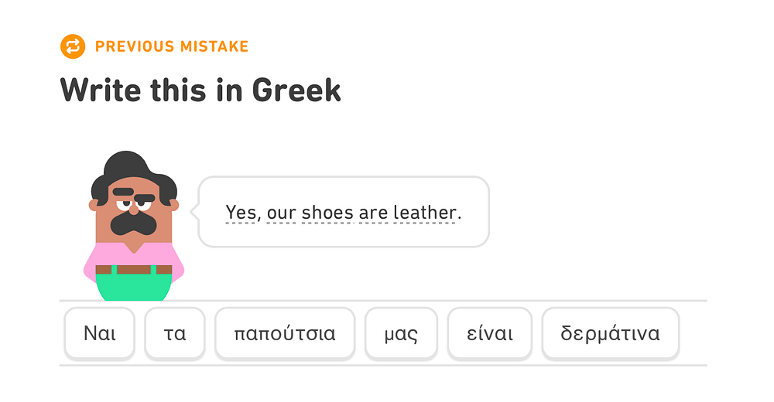
Task: Click the character's green pants
Action: coord(133,286)
